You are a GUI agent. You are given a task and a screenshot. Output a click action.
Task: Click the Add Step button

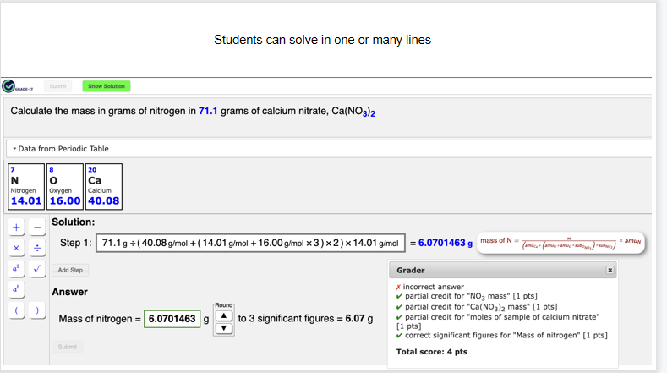[x=70, y=270]
